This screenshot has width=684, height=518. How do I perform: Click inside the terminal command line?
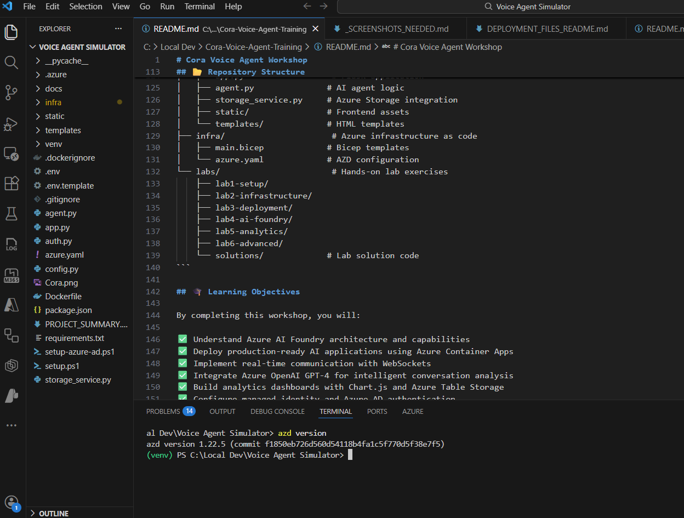pyautogui.click(x=384, y=454)
